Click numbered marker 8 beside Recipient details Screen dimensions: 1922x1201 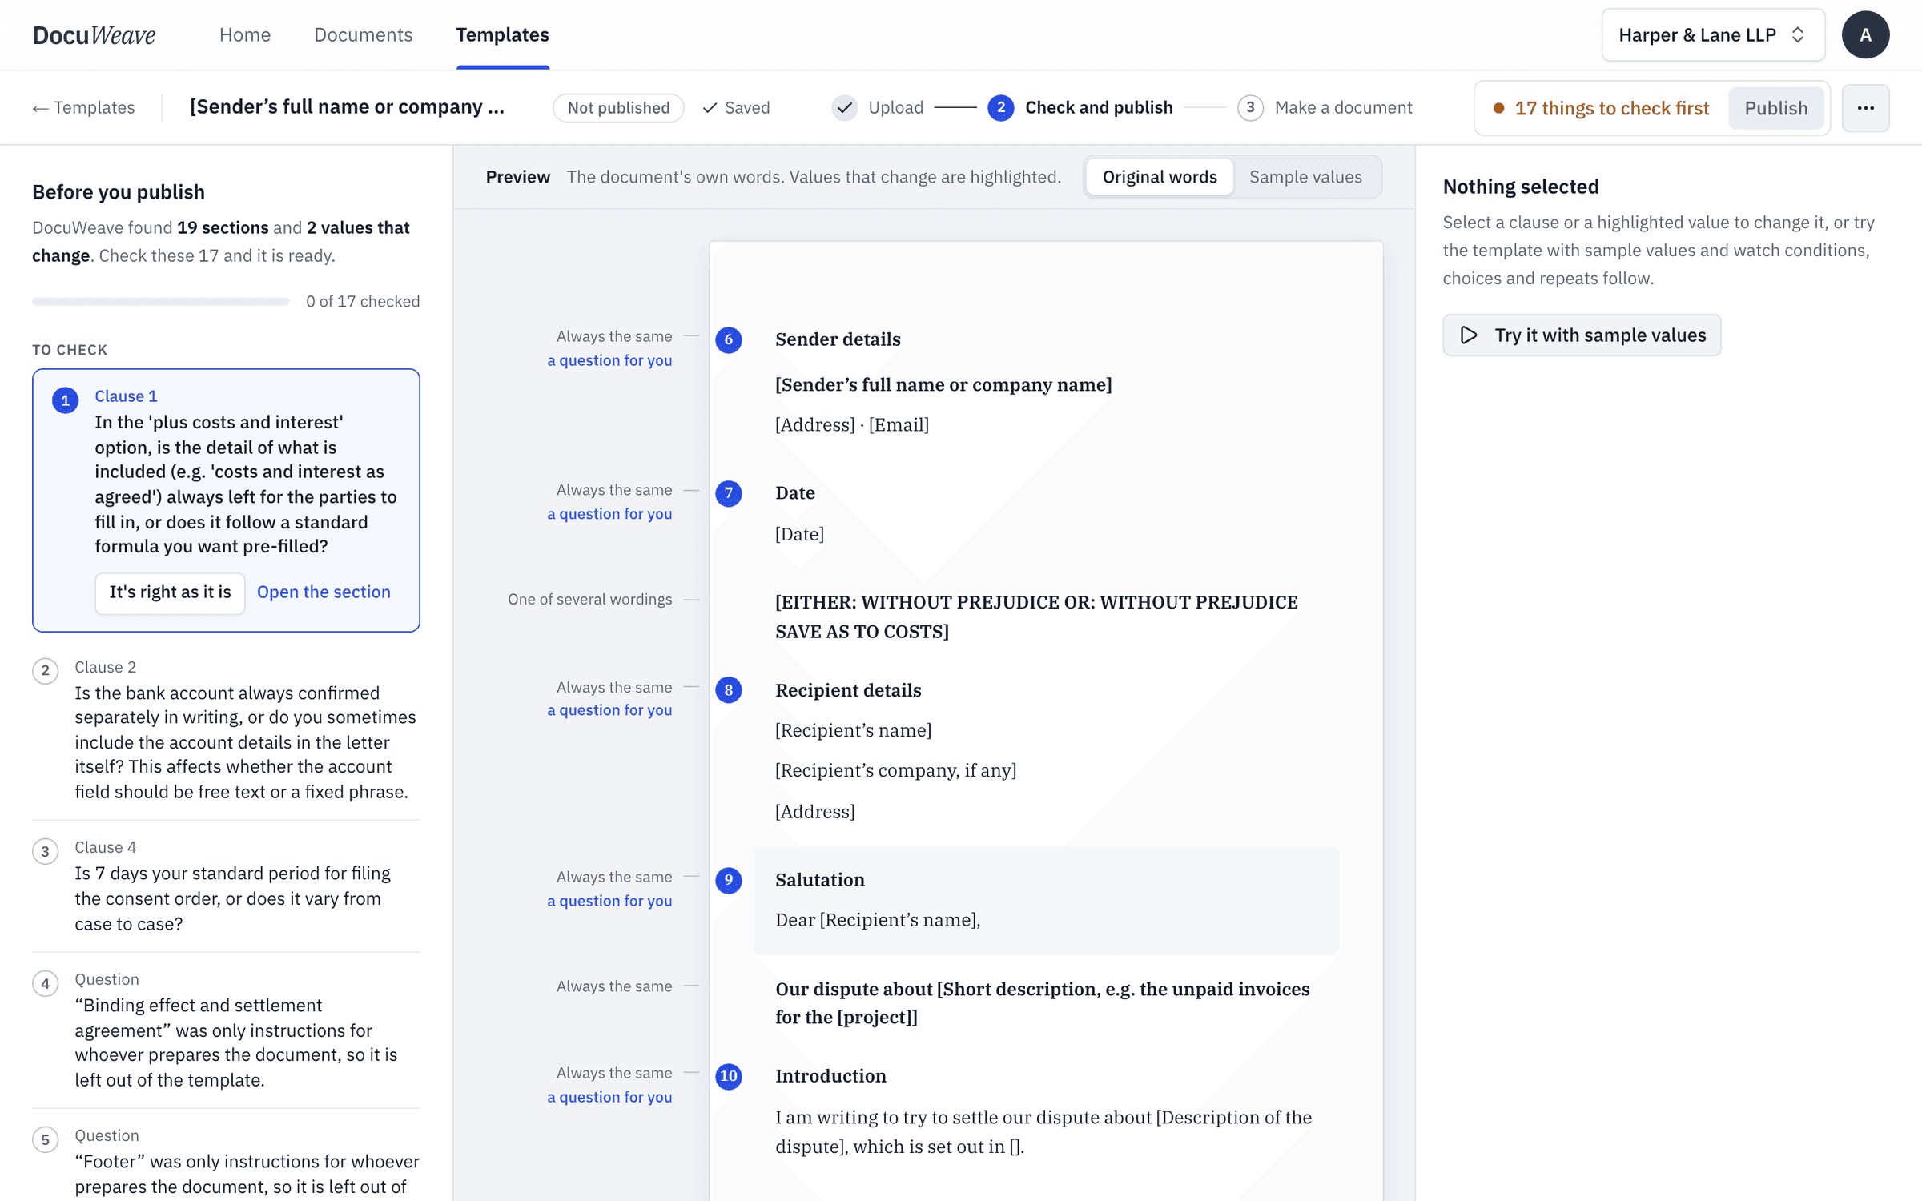pyautogui.click(x=728, y=690)
